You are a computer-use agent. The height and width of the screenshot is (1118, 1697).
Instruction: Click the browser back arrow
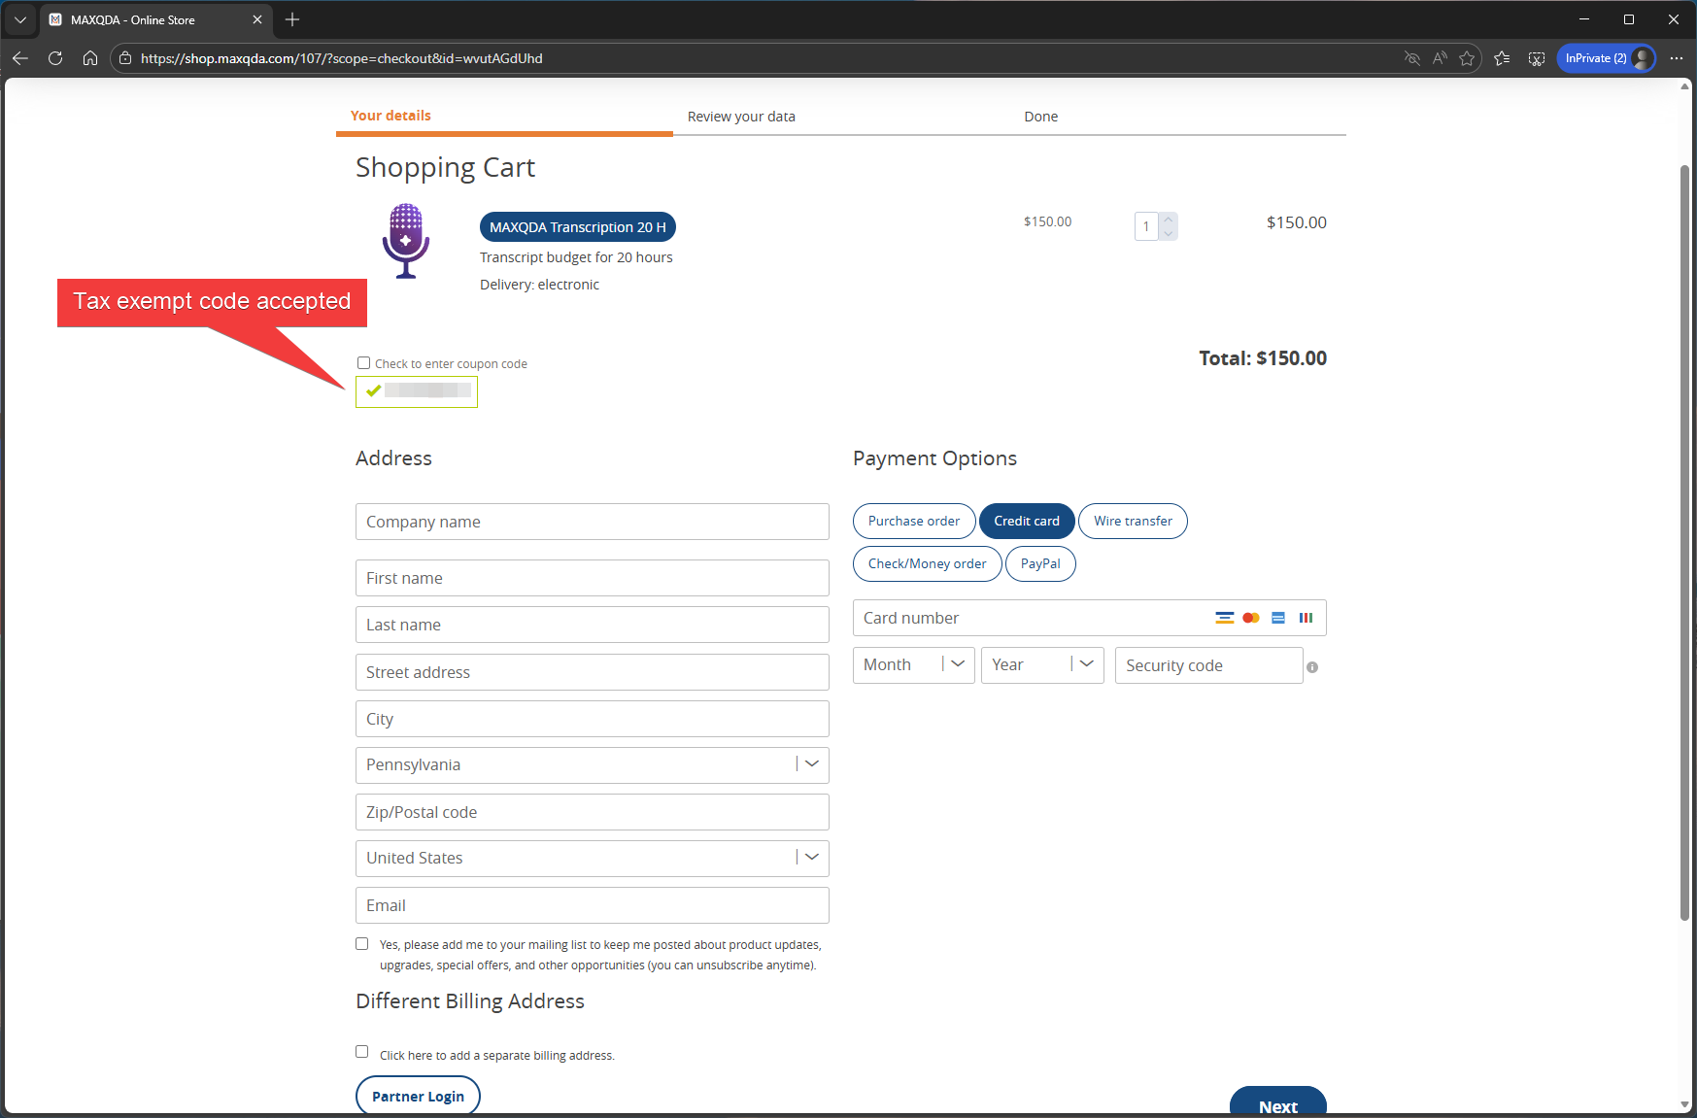tap(20, 58)
